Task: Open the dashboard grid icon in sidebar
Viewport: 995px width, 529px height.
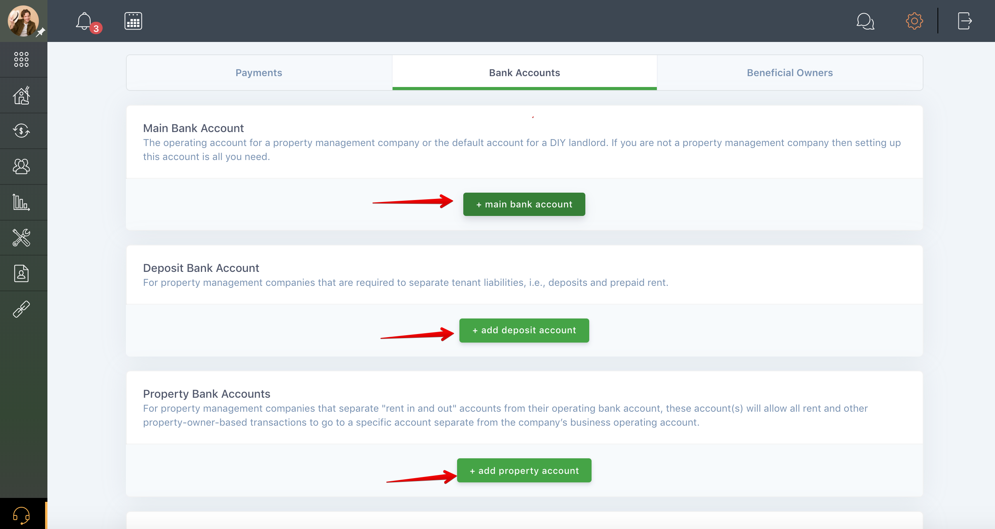Action: [x=21, y=59]
